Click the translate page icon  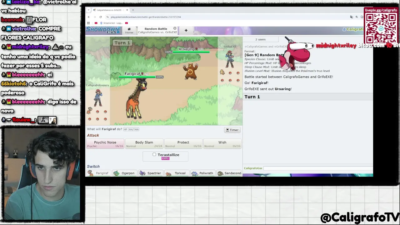pos(351,17)
